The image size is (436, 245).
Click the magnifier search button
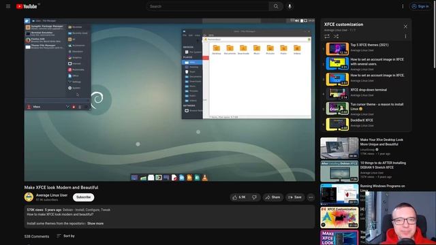(x=276, y=6)
